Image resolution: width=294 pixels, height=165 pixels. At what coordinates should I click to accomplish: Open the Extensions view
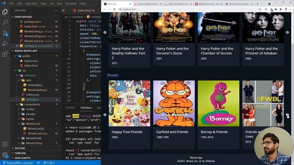pos(5,54)
